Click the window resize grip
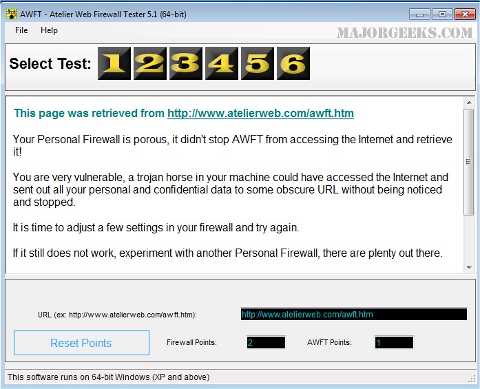 [x=472, y=379]
